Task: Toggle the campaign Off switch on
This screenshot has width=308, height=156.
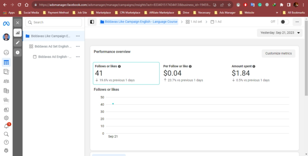Action: 285,22
